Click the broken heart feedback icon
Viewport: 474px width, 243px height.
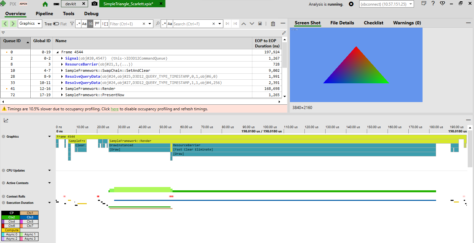[442, 3]
